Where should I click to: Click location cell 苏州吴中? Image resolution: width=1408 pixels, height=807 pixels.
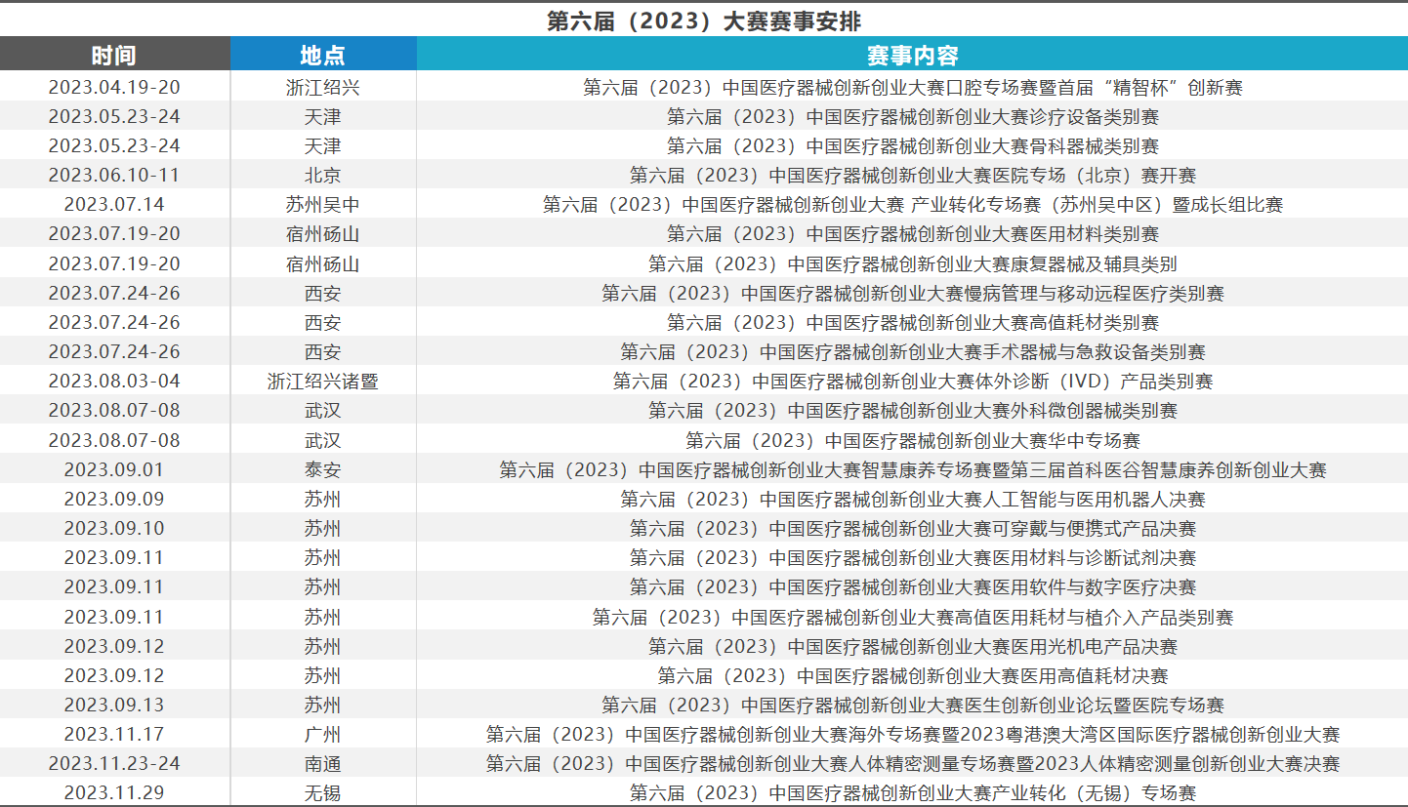click(323, 205)
